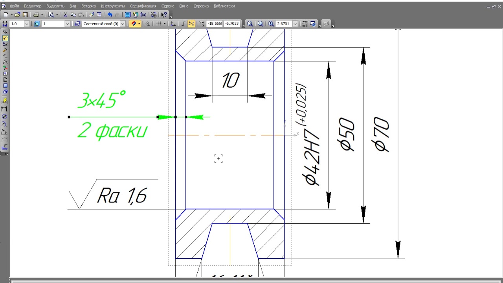Undo the last action
The width and height of the screenshot is (503, 283).
pos(110,15)
